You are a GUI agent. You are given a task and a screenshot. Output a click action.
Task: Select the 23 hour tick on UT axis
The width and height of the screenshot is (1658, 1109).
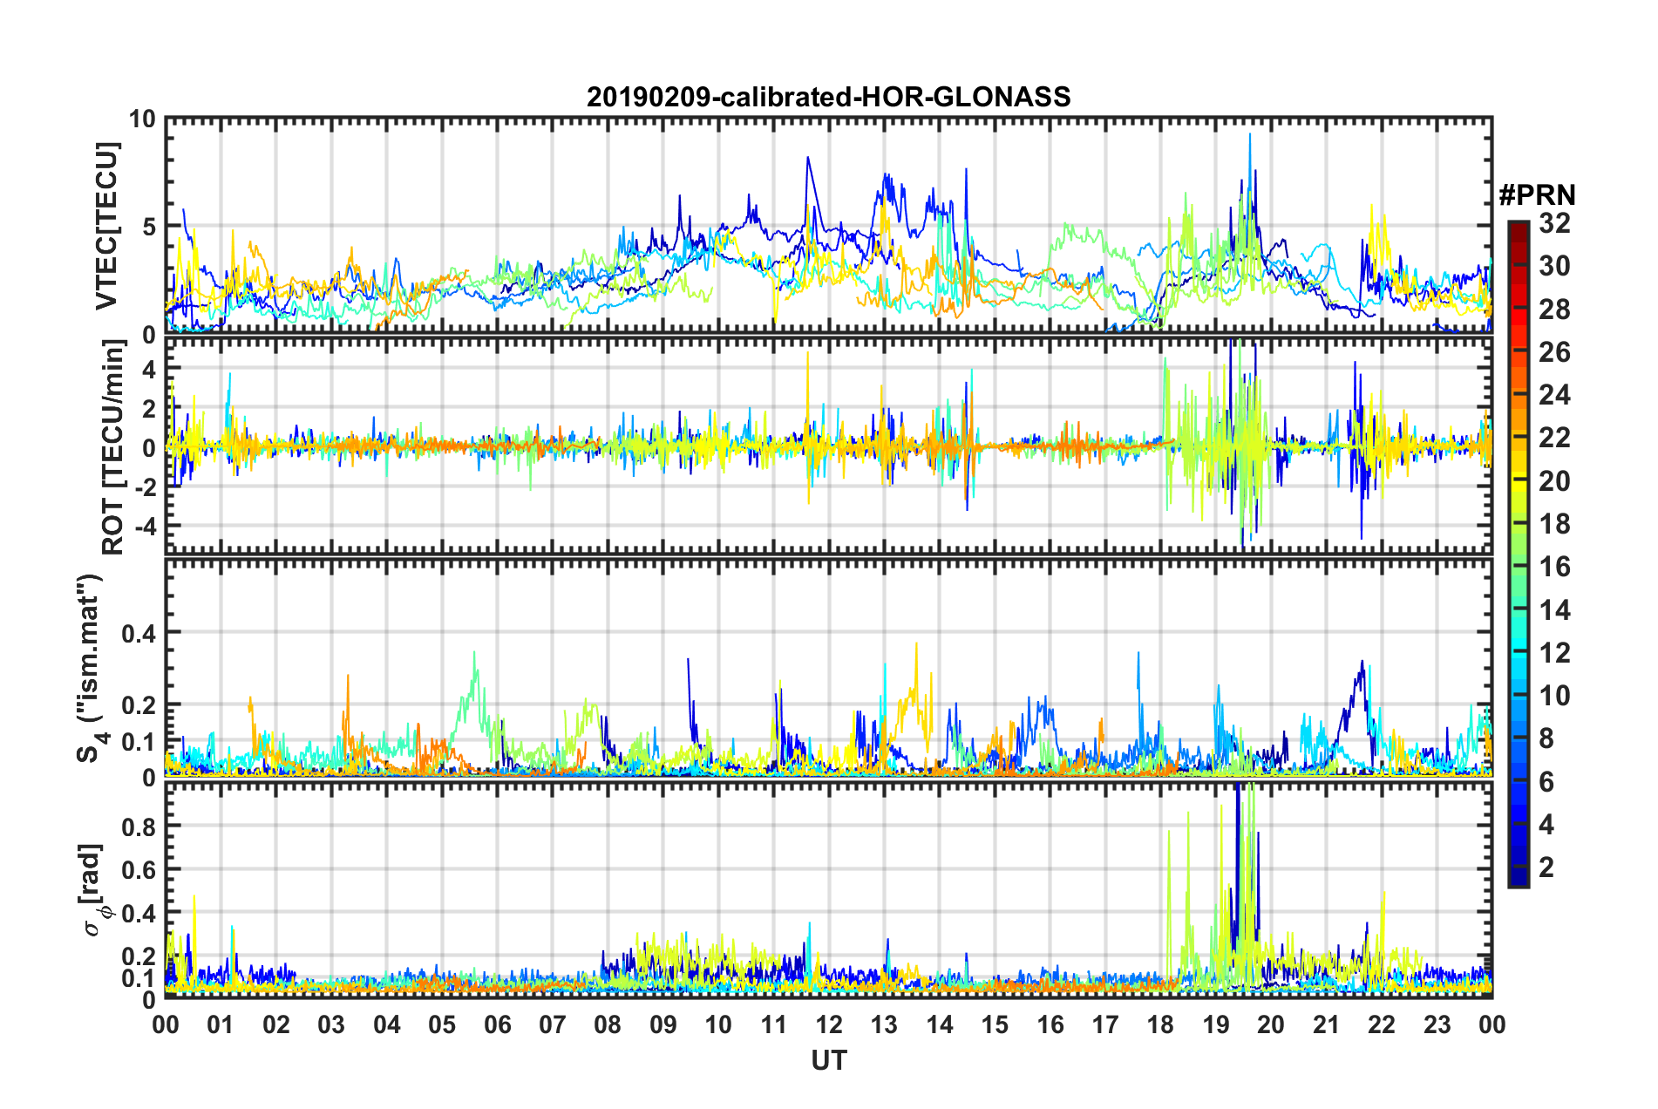(x=1437, y=1024)
